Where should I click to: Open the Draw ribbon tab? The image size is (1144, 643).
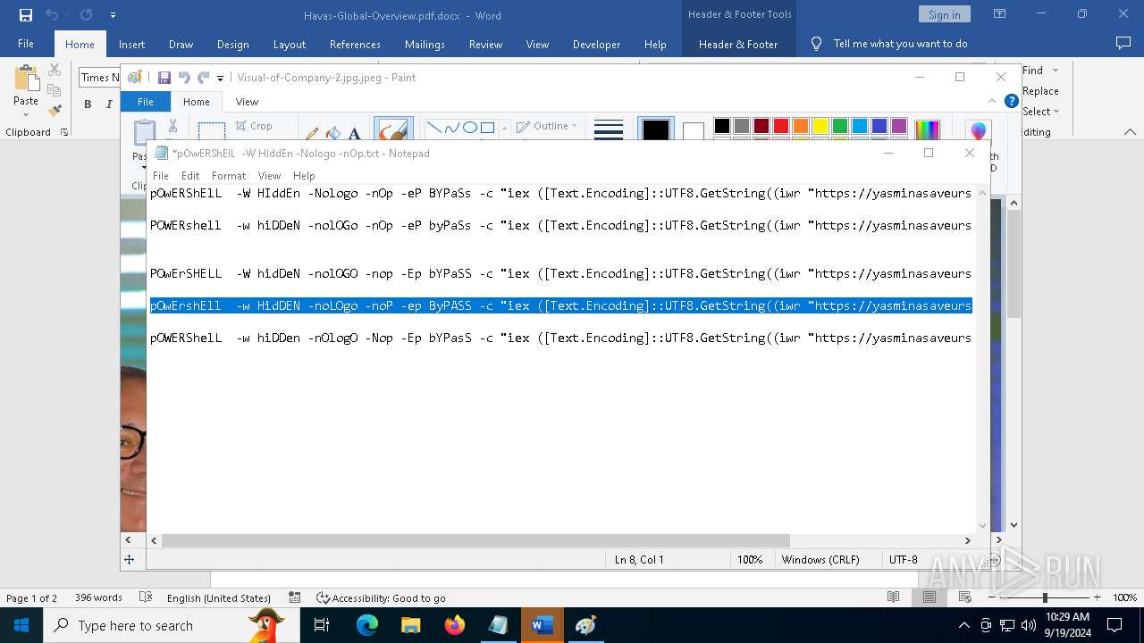tap(181, 44)
